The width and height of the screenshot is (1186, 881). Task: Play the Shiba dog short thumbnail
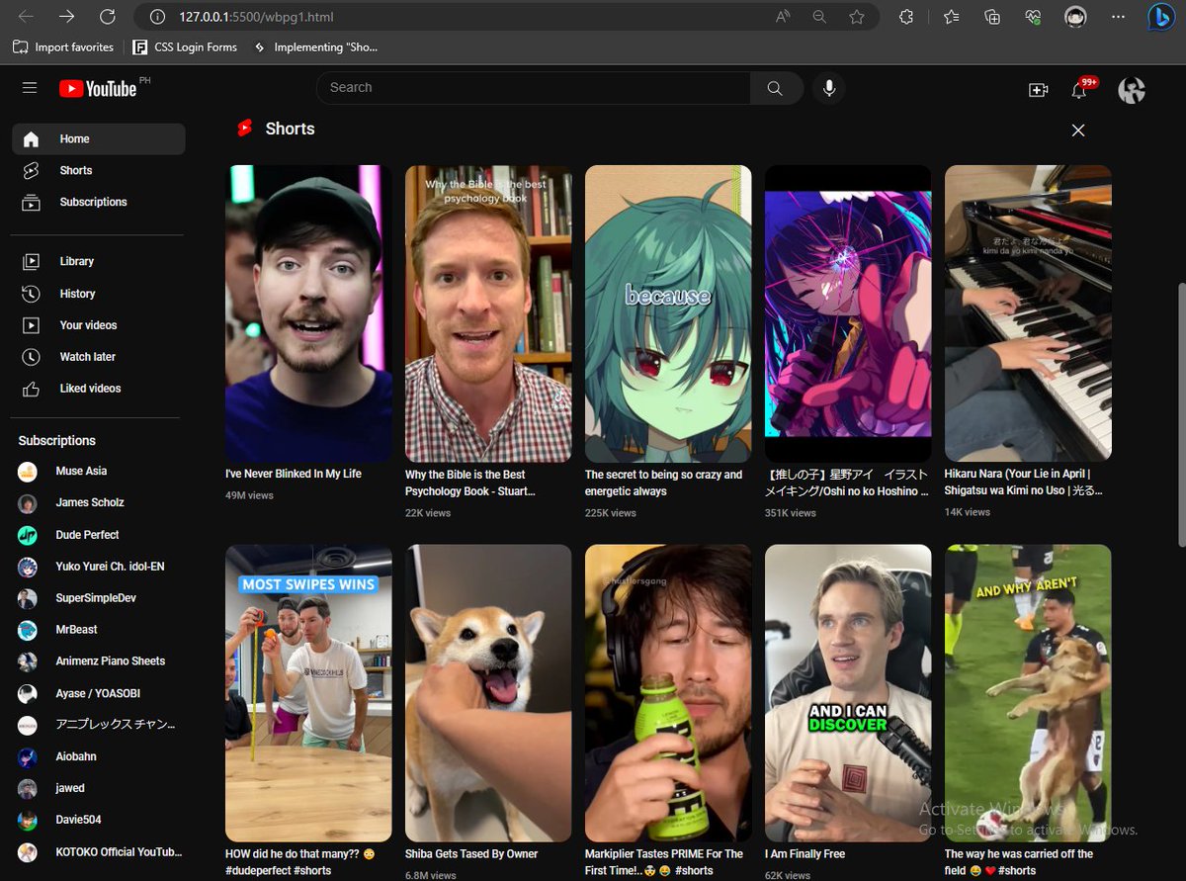click(x=488, y=693)
